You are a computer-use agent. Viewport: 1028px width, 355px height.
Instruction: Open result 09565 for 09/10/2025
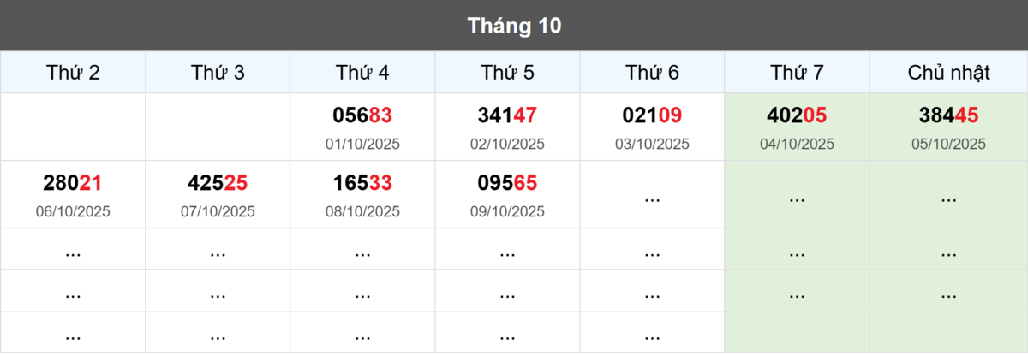[507, 183]
